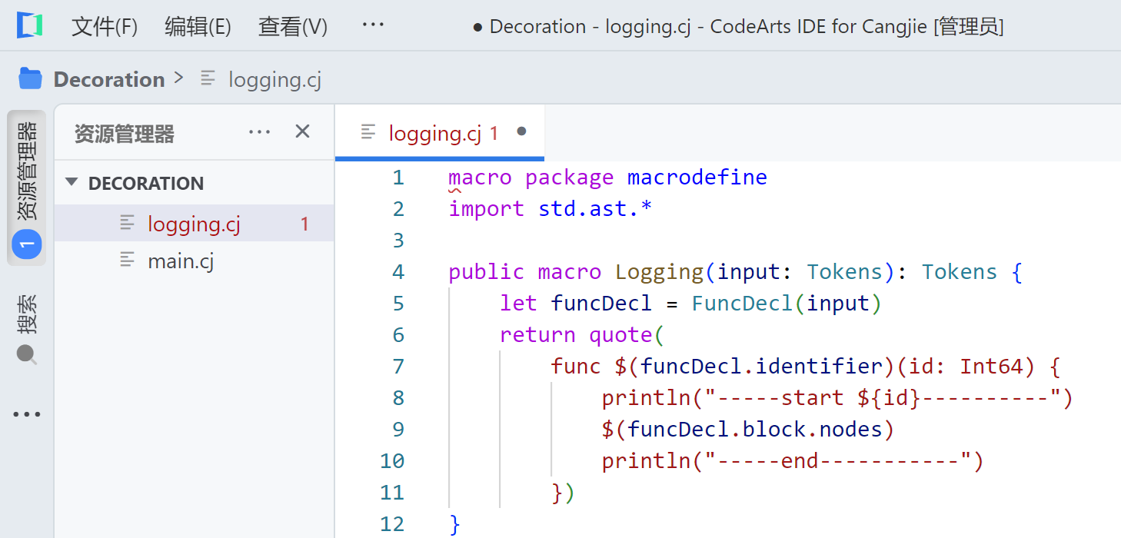
Task: Expand breadcrumb chevron after Decoration
Action: tap(179, 78)
